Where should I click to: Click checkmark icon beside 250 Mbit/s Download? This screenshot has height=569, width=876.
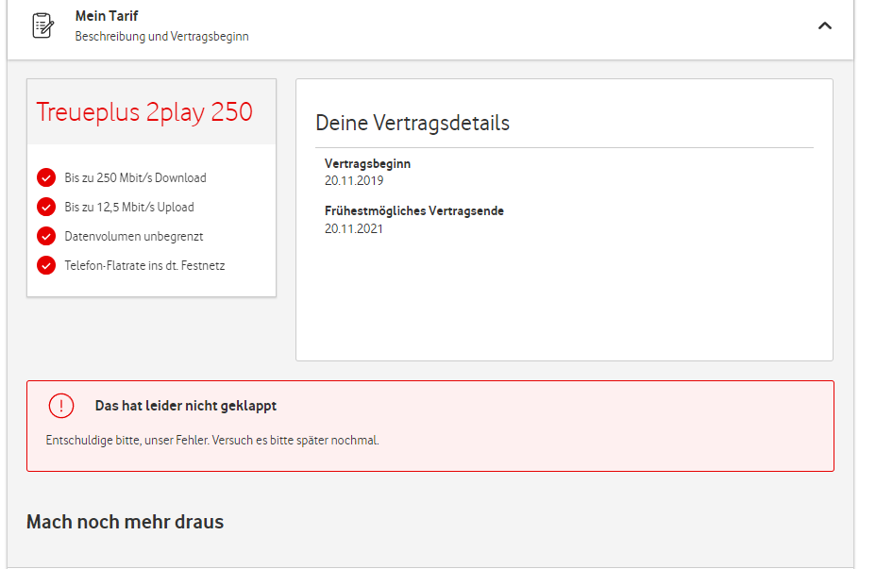click(46, 177)
